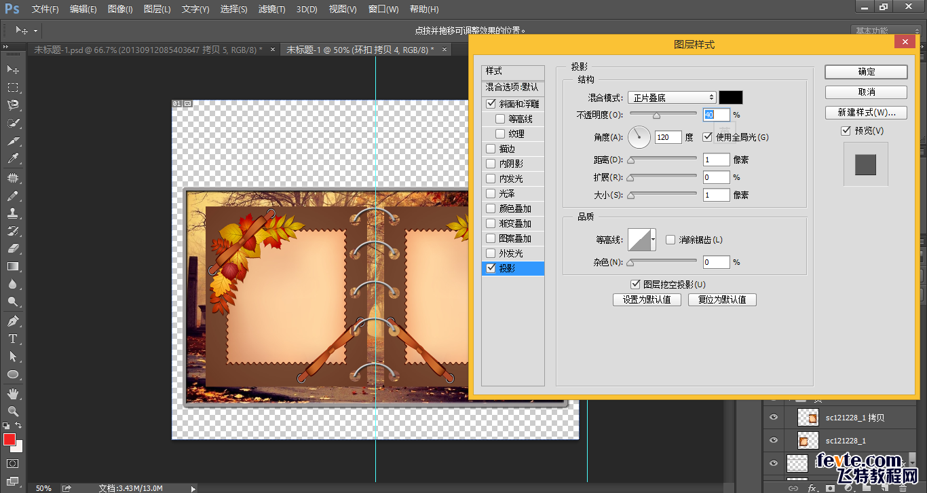Image resolution: width=927 pixels, height=493 pixels.
Task: Select the Quick Selection tool
Action: (x=13, y=123)
